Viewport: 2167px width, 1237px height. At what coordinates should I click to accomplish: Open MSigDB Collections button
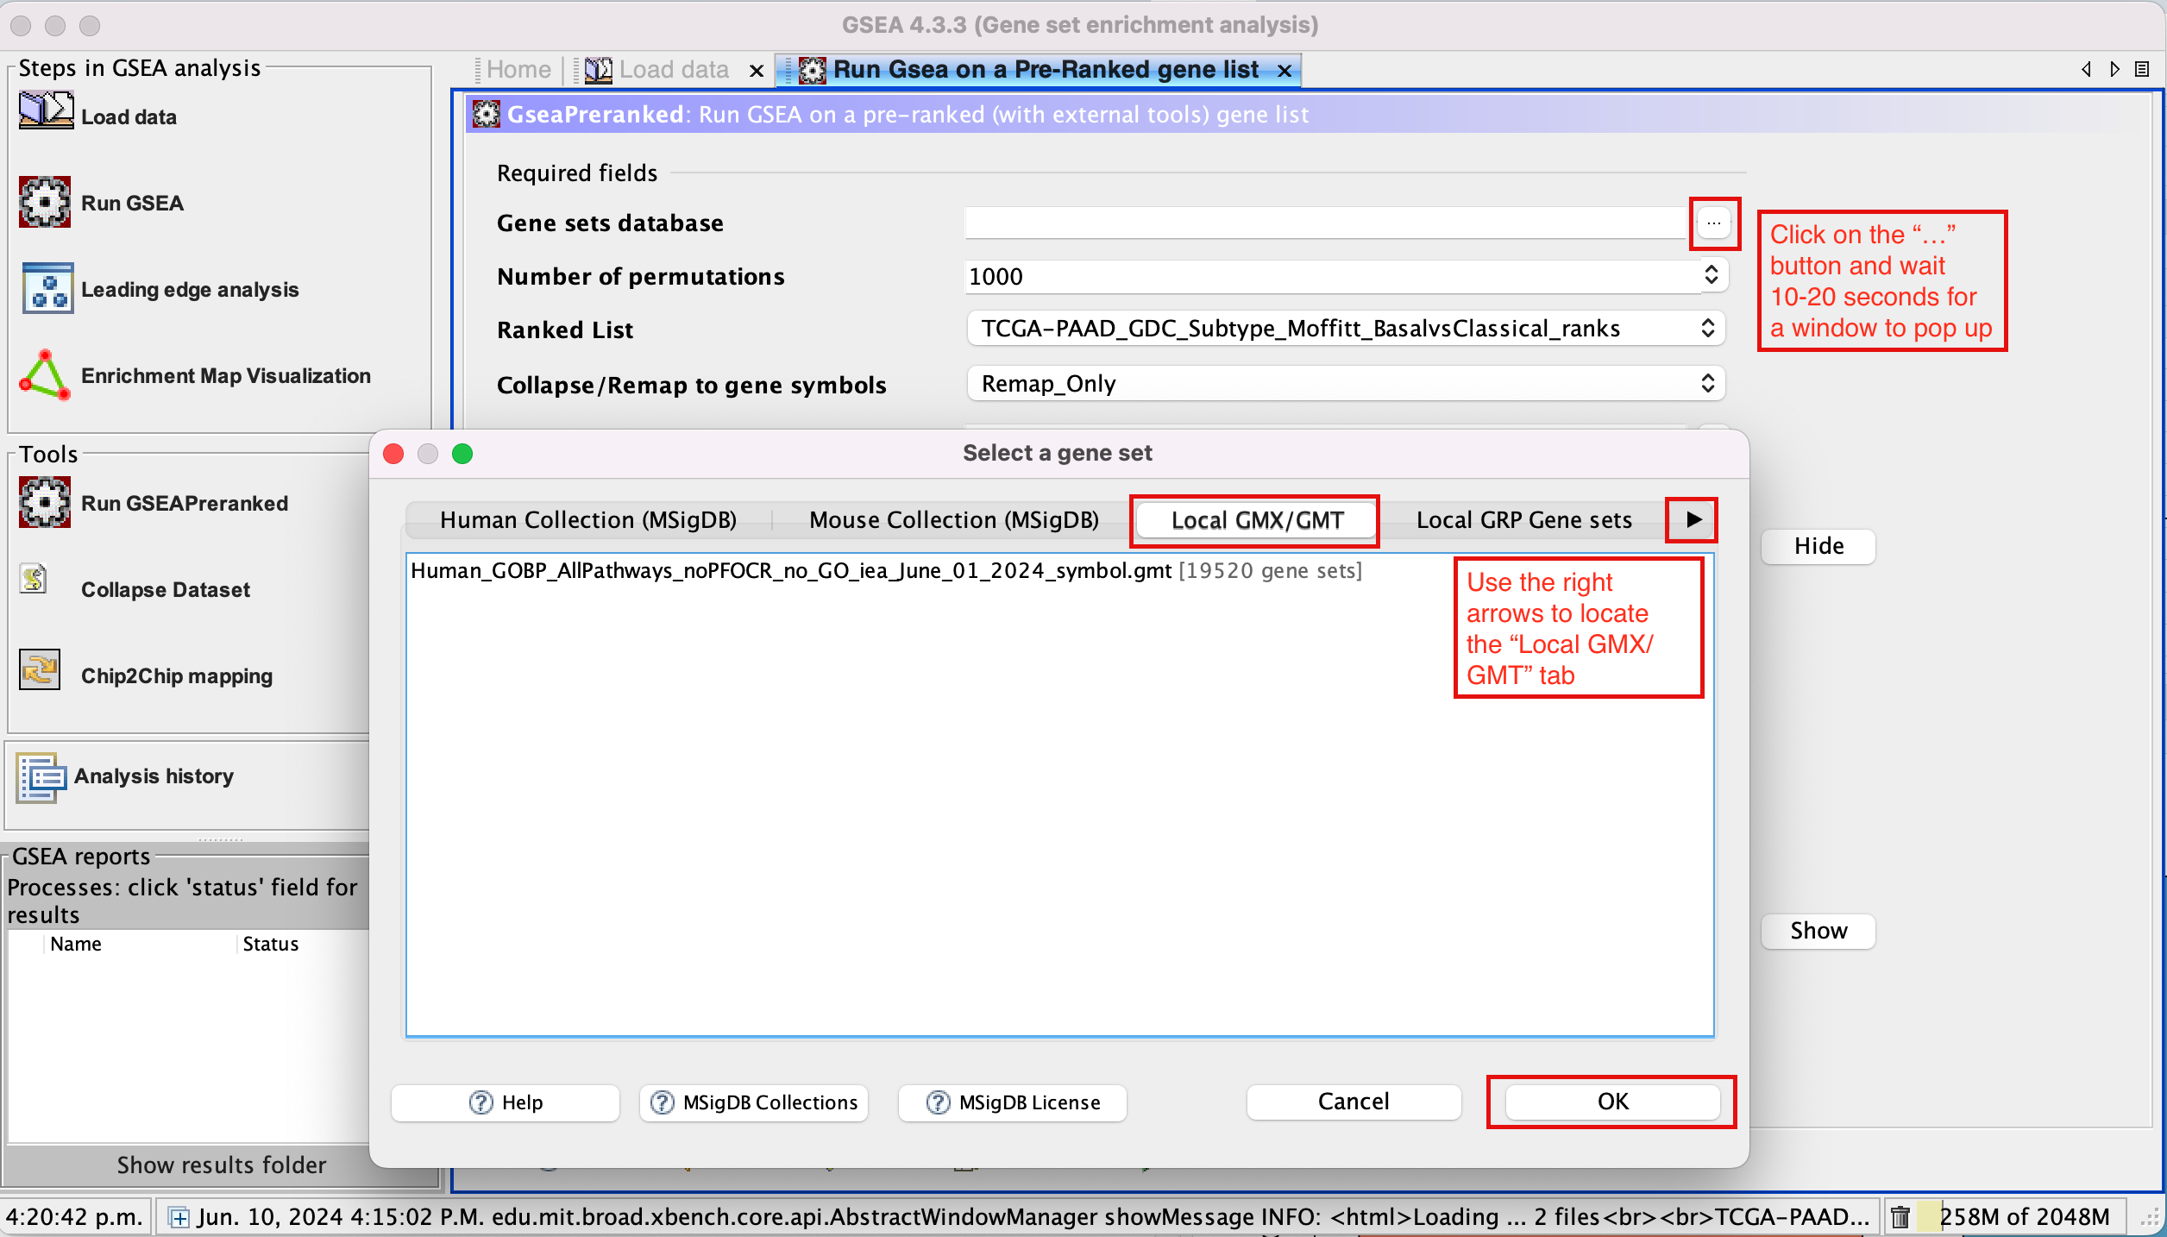click(x=753, y=1102)
